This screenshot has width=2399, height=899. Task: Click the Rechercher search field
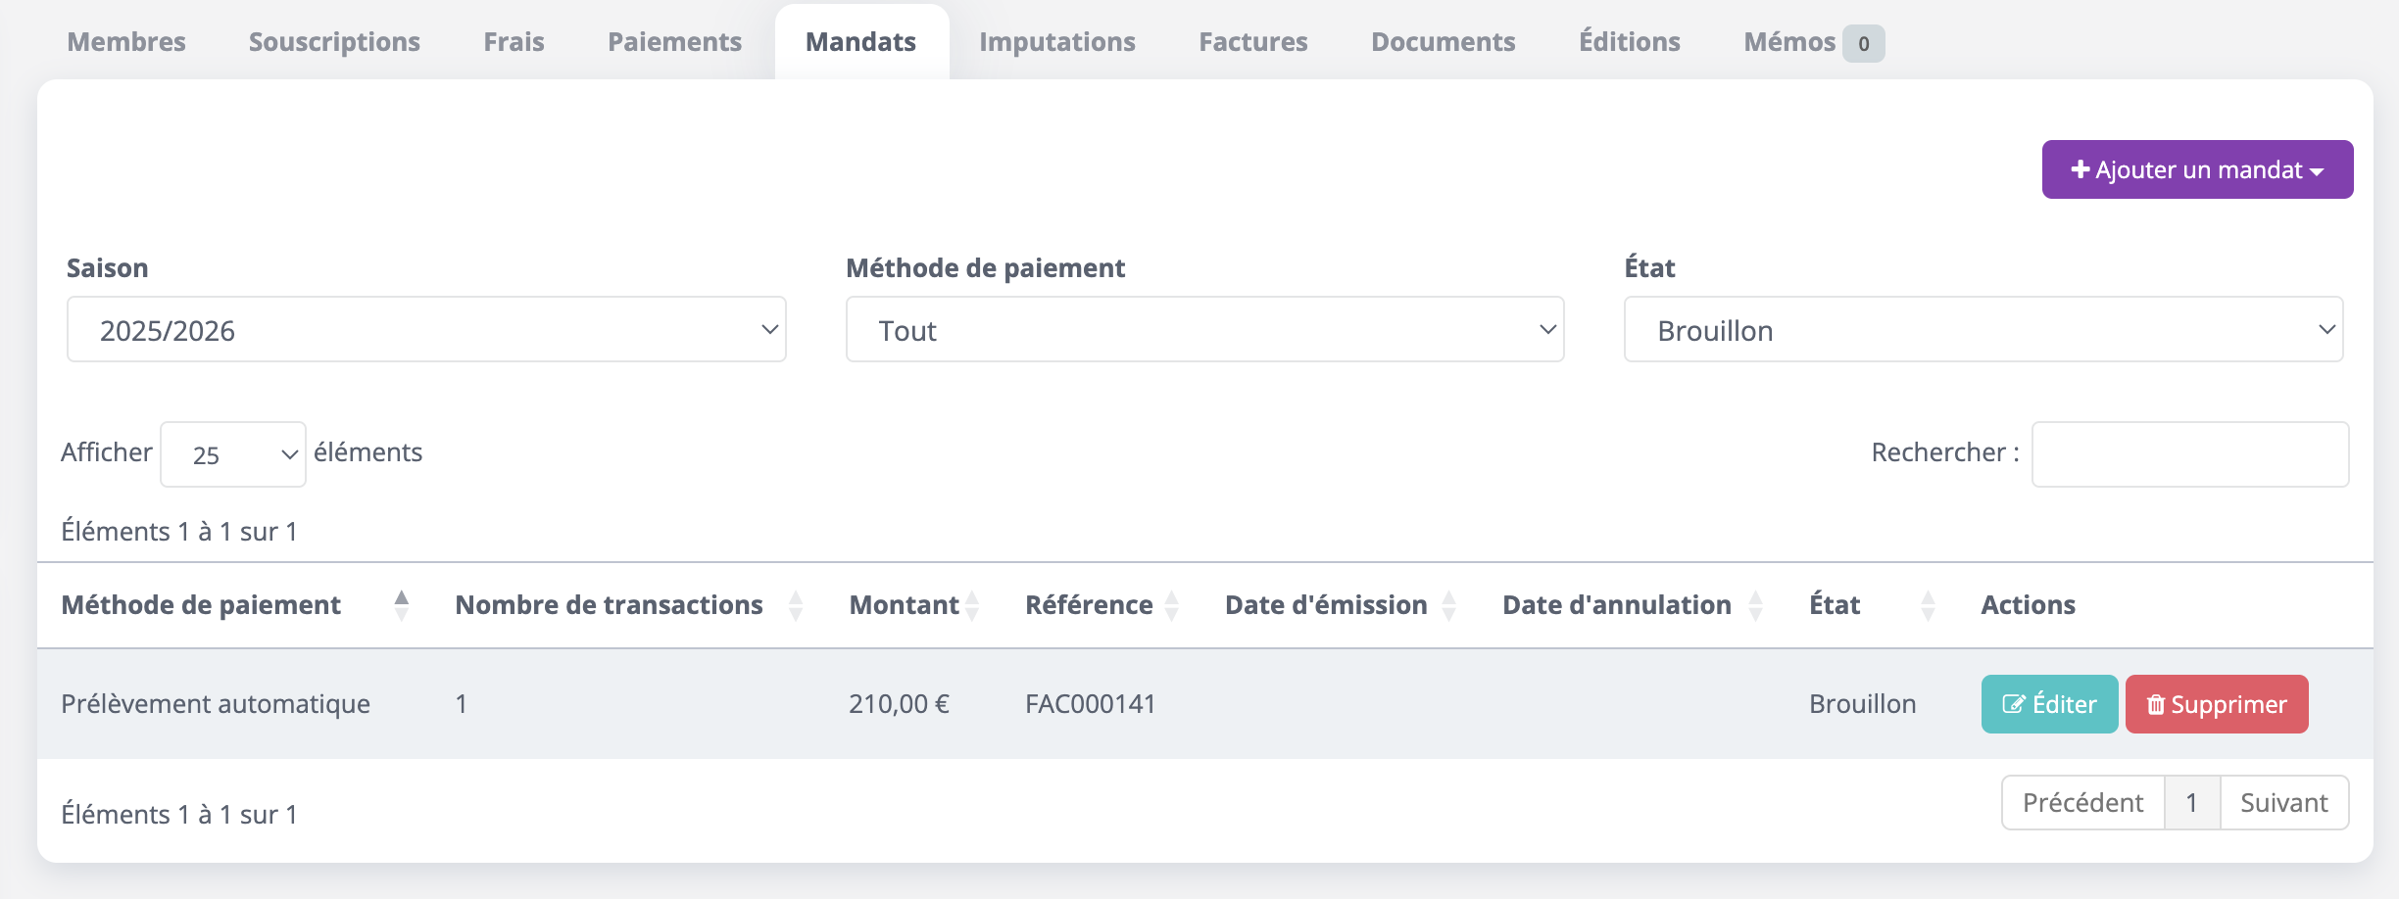click(2189, 454)
